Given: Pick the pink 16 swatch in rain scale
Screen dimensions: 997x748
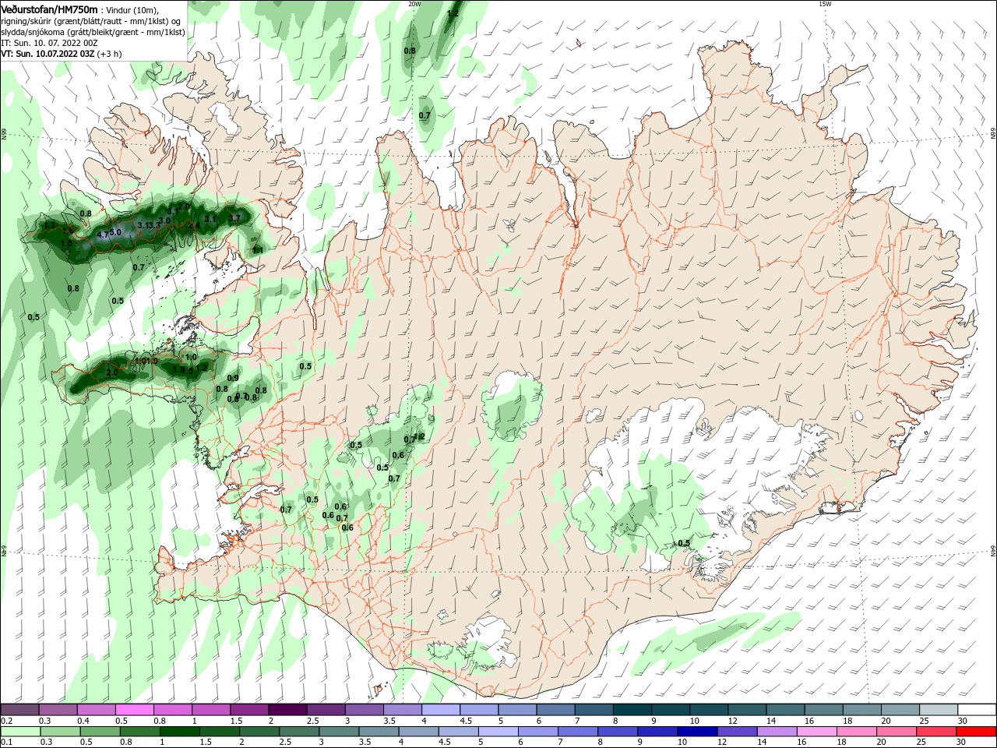Looking at the screenshot, I should click(816, 732).
